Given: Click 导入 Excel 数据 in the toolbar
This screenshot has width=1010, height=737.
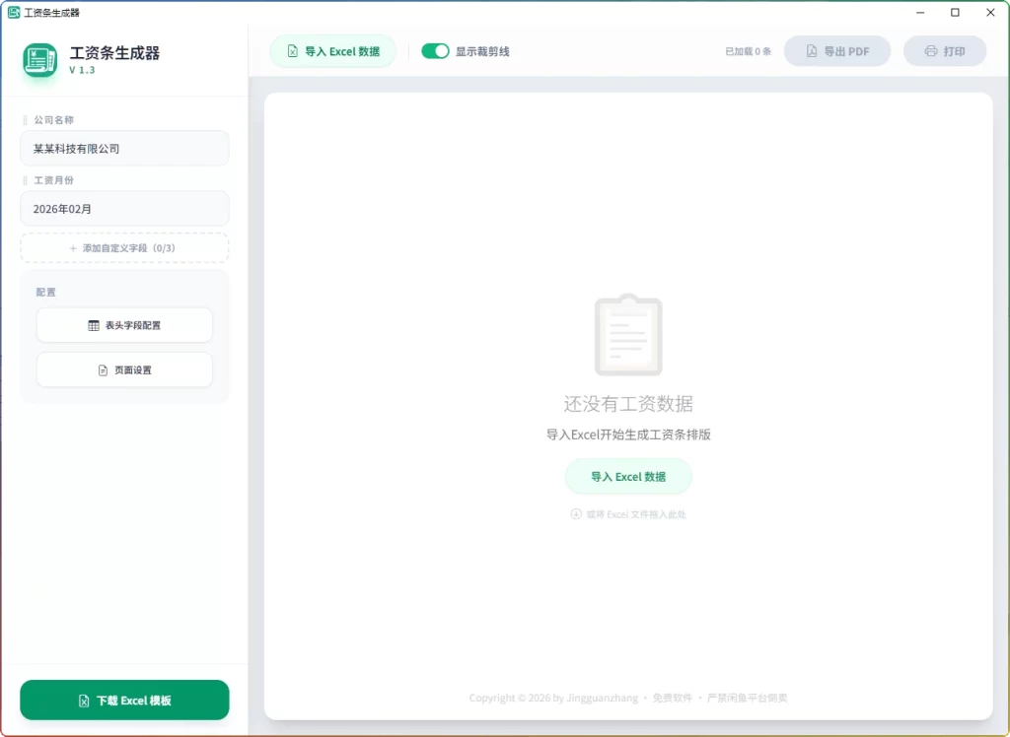Looking at the screenshot, I should coord(332,50).
